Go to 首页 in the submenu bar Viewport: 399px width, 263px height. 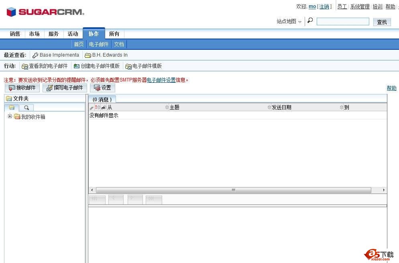[x=79, y=44]
